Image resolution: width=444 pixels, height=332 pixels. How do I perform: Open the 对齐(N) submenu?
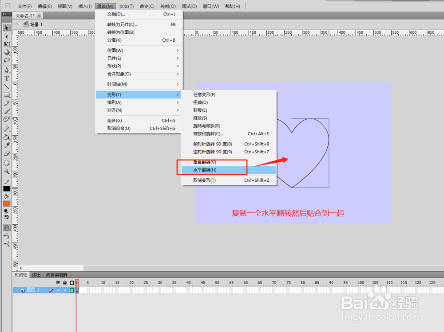pyautogui.click(x=139, y=110)
